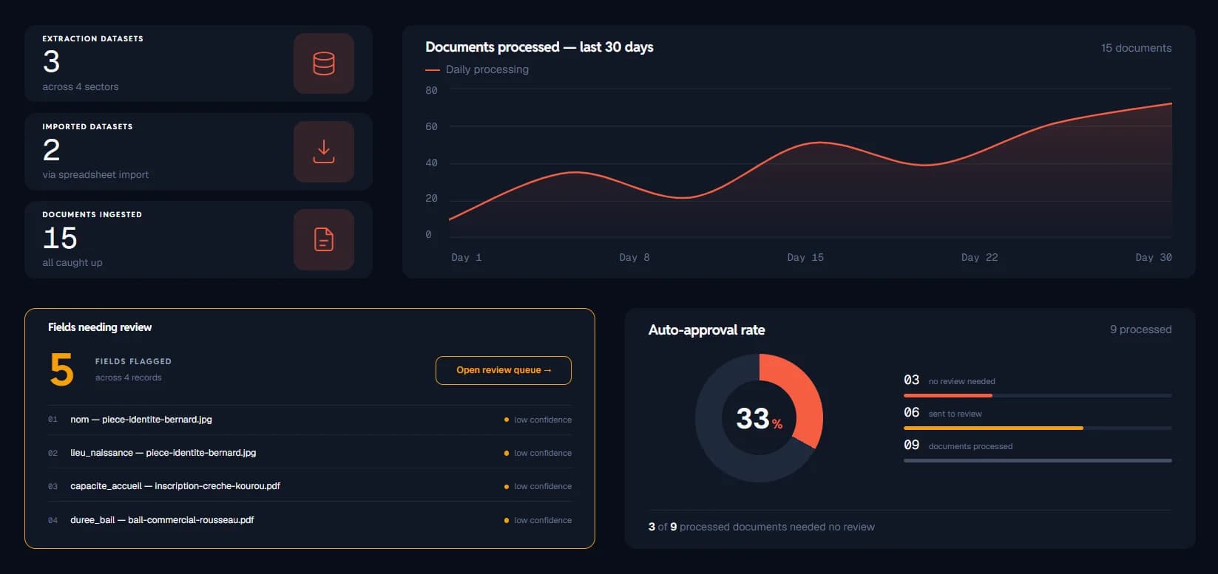Click the '15 documents' label on chart
This screenshot has height=574, width=1218.
pos(1136,48)
